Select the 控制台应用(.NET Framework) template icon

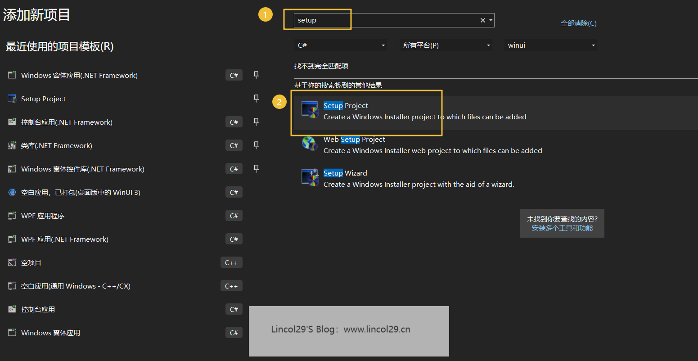(x=12, y=122)
